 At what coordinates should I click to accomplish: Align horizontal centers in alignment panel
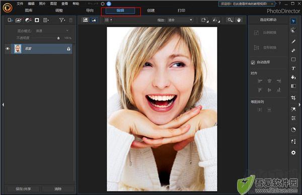click(x=269, y=81)
